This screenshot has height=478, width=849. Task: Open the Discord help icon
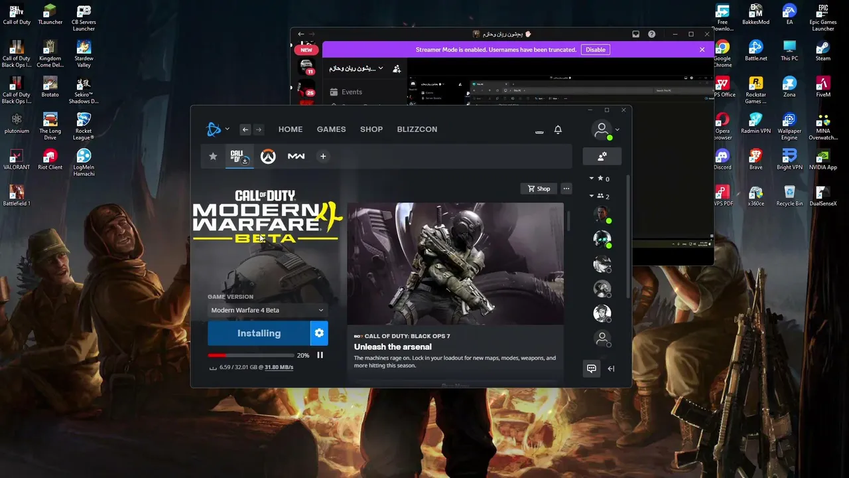click(651, 34)
